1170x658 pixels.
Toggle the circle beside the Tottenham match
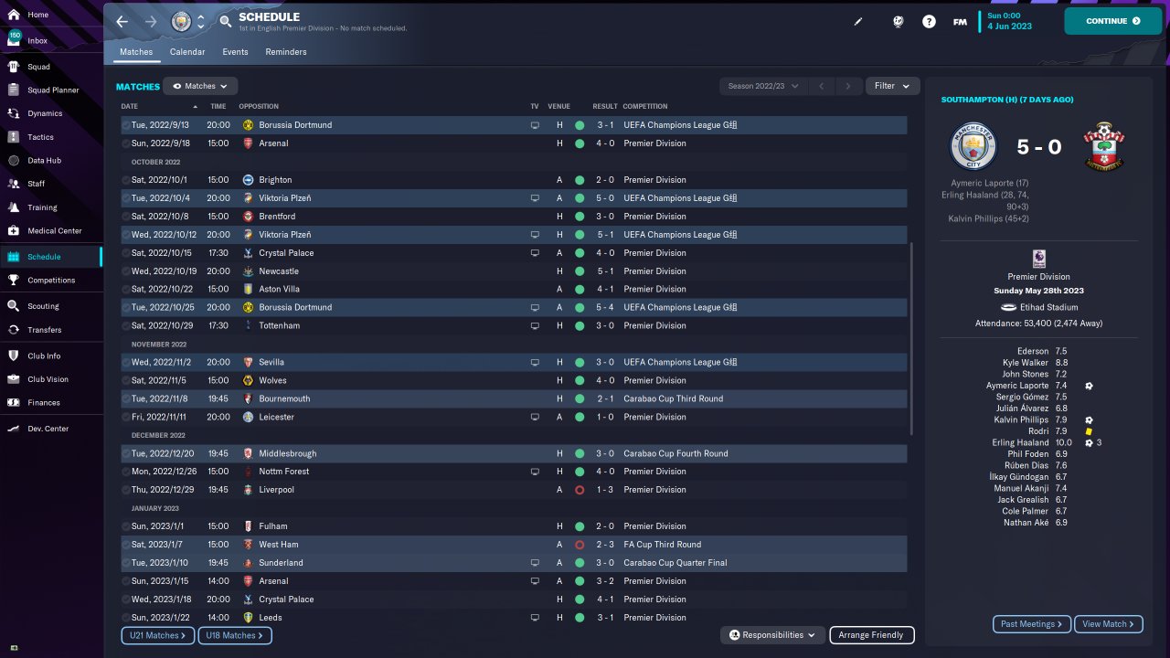coord(126,326)
